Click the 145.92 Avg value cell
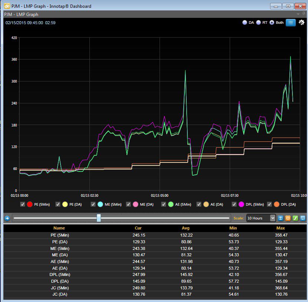The width and height of the screenshot is (308, 302). (186, 274)
